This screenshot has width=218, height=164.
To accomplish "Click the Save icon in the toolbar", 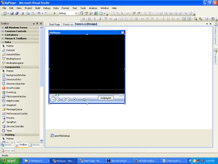I will [x=12, y=13].
